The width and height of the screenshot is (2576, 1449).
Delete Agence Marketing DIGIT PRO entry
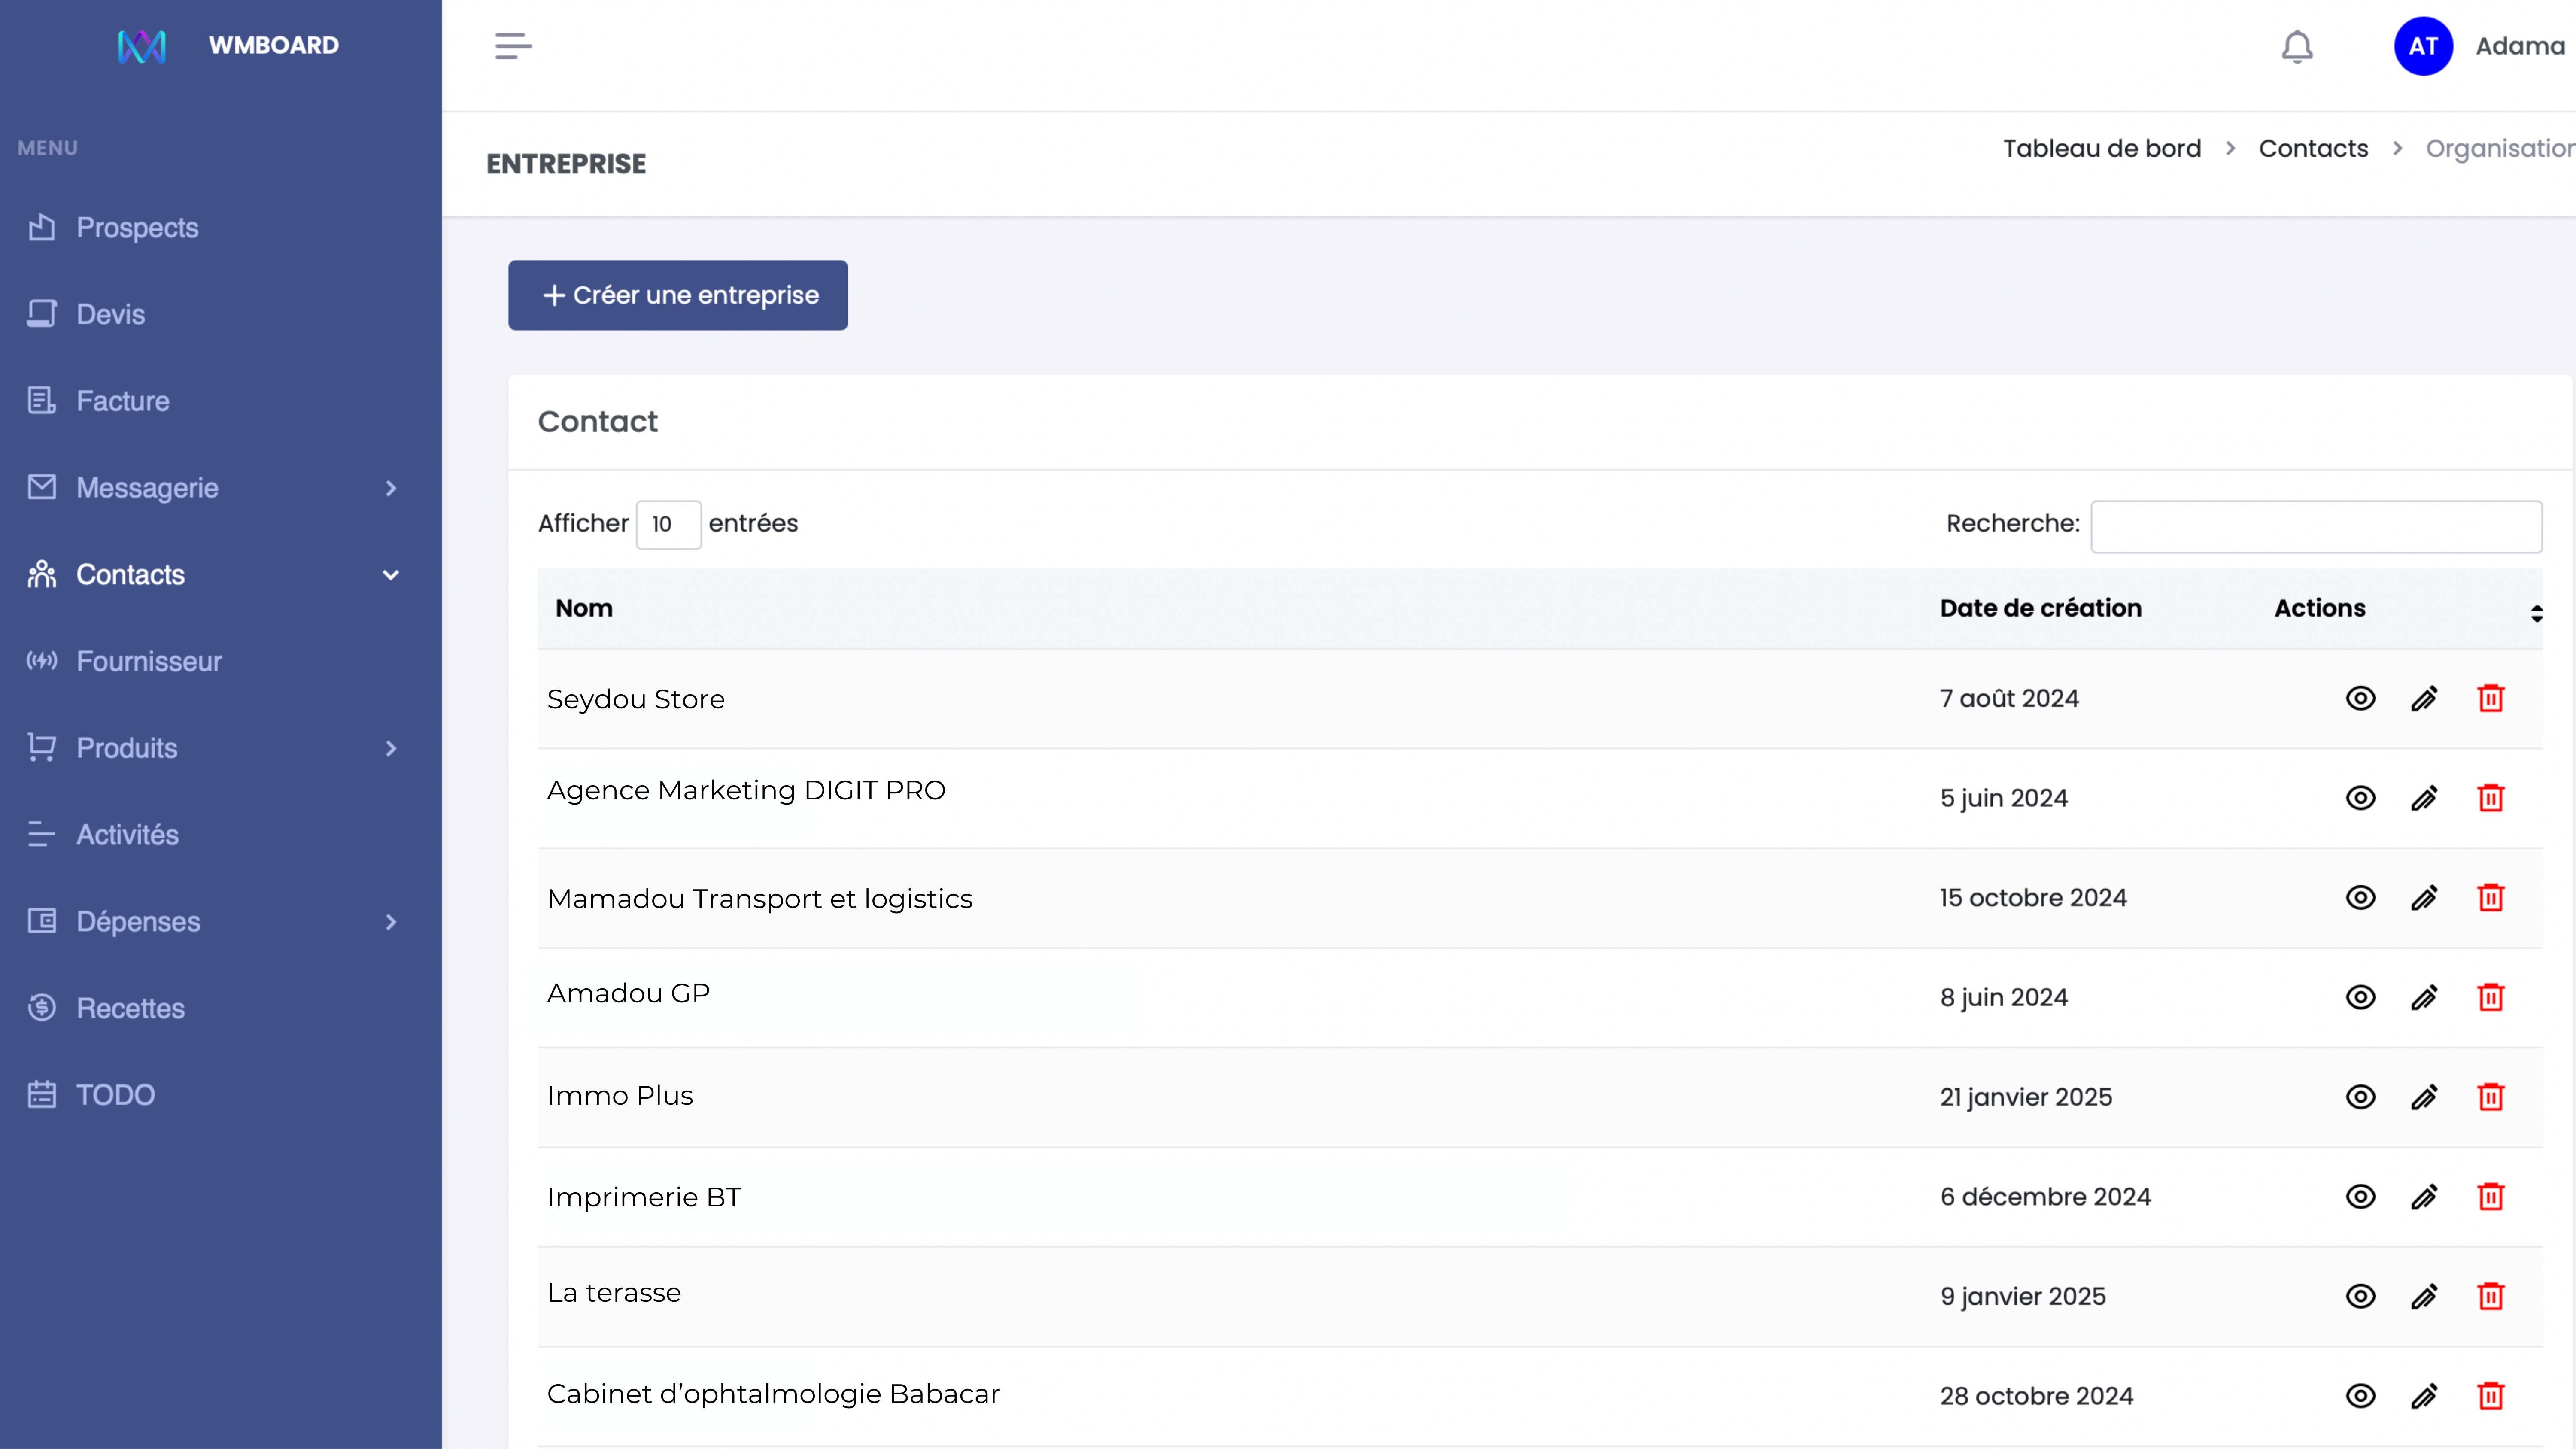pos(2490,798)
